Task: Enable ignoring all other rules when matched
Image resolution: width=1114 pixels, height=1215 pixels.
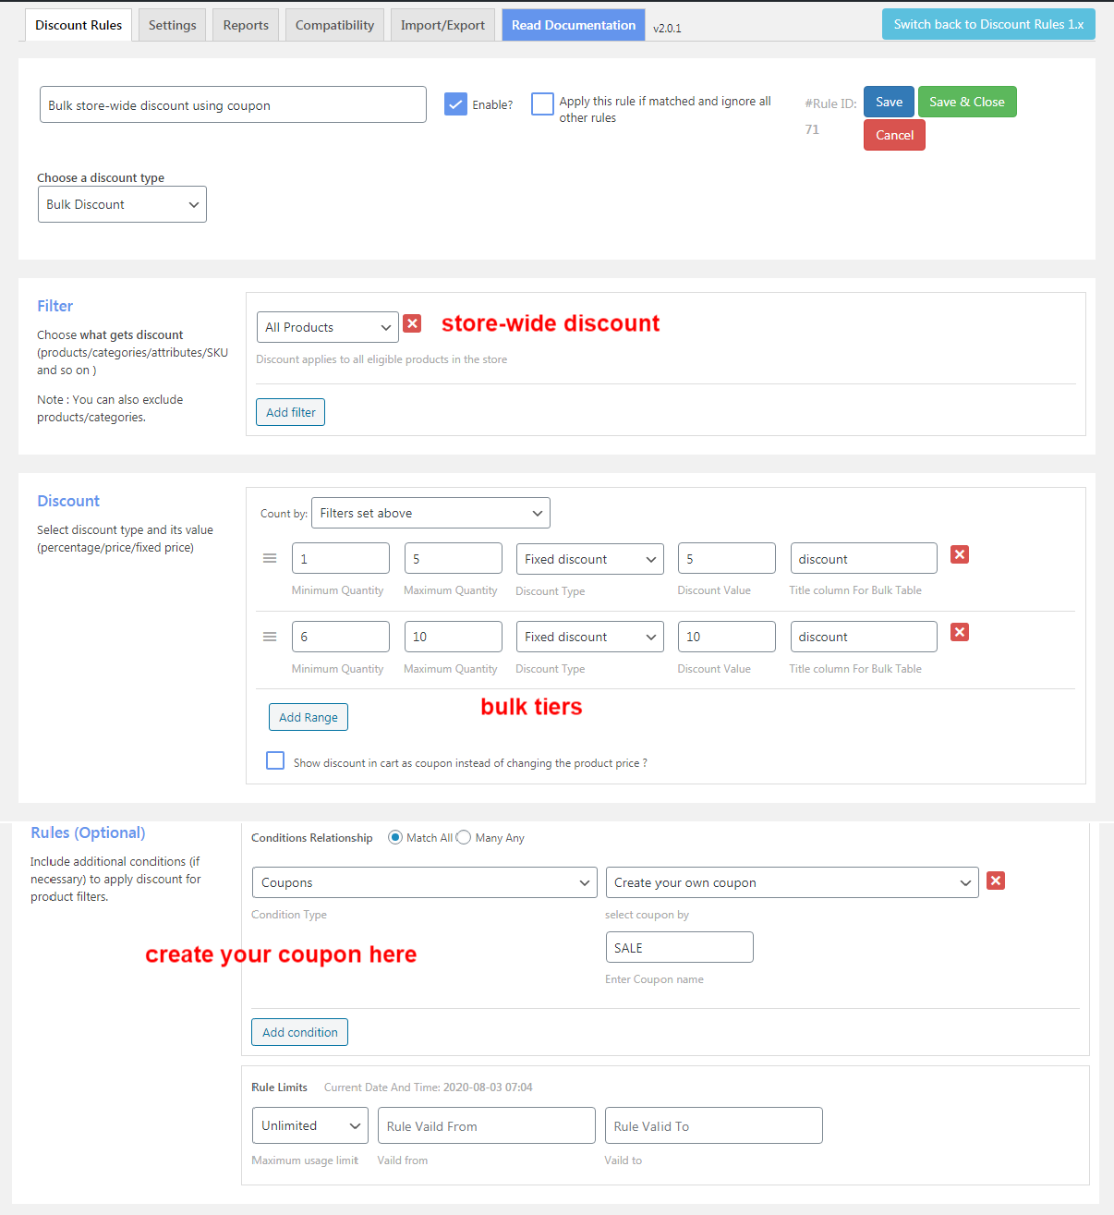Action: click(x=542, y=104)
